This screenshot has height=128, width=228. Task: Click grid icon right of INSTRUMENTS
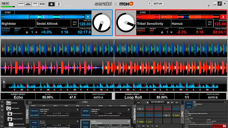point(176,103)
